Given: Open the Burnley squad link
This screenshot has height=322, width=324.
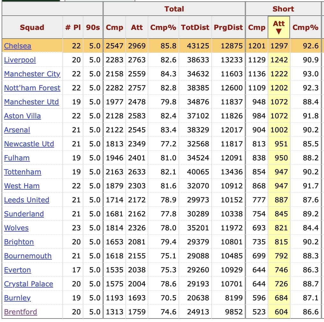Looking at the screenshot, I should [x=18, y=298].
